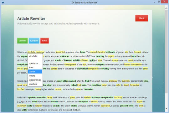Click the bold phrase 'most often named'
The image size is (169, 113).
tap(67, 81)
